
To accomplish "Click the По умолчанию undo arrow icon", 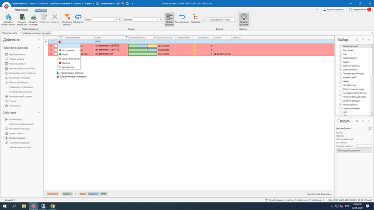I will coord(182,17).
